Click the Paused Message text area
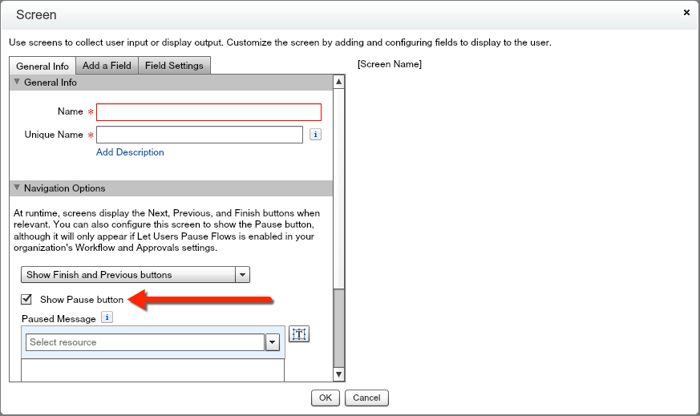The image size is (700, 416). pos(152,370)
